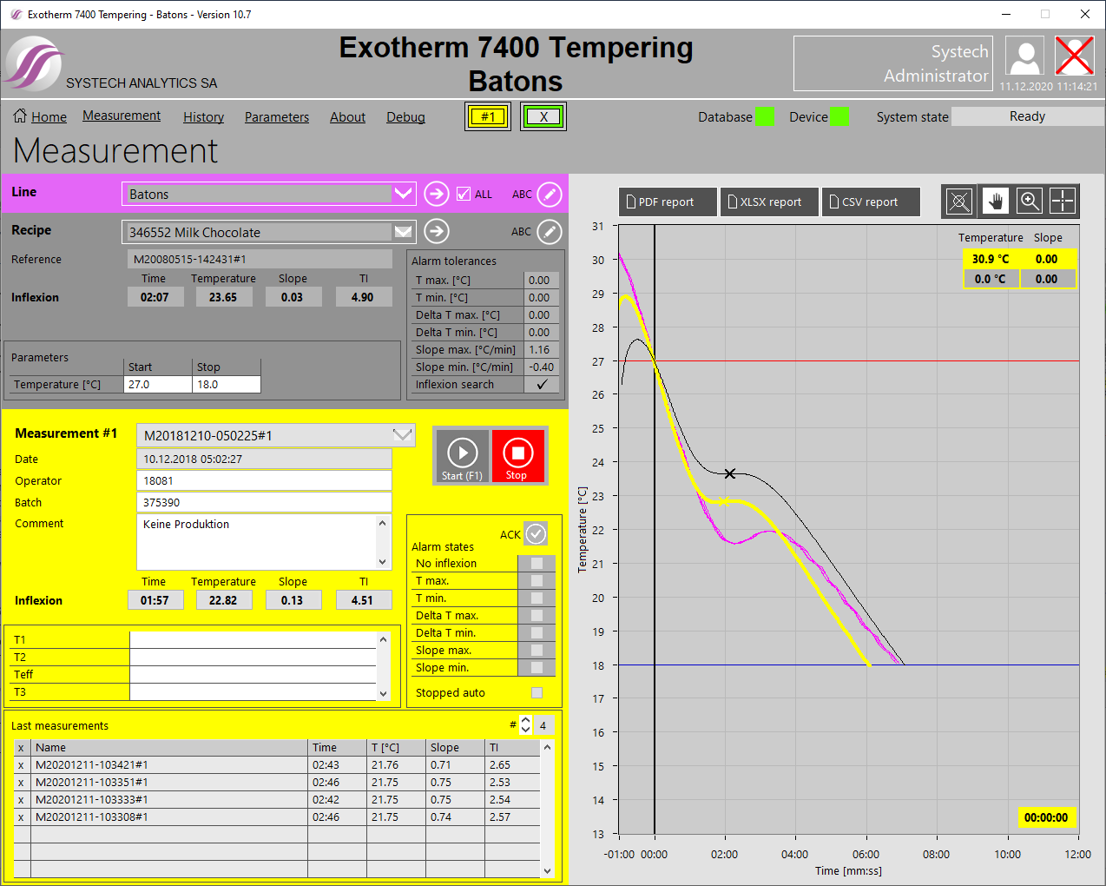Click the x marker in row M20201211-103421#1

pyautogui.click(x=21, y=765)
